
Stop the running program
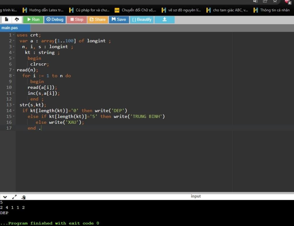(77, 20)
